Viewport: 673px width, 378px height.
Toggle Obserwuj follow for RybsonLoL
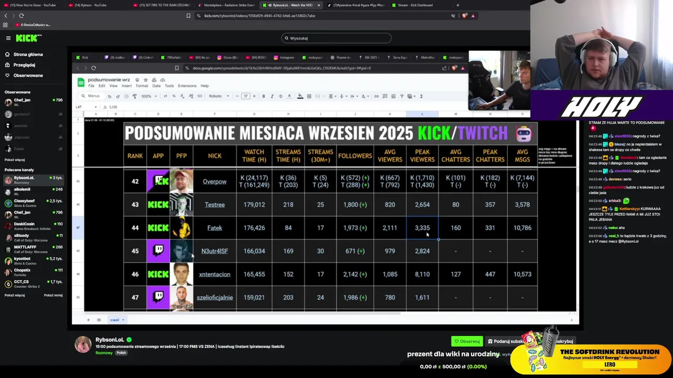(x=467, y=341)
